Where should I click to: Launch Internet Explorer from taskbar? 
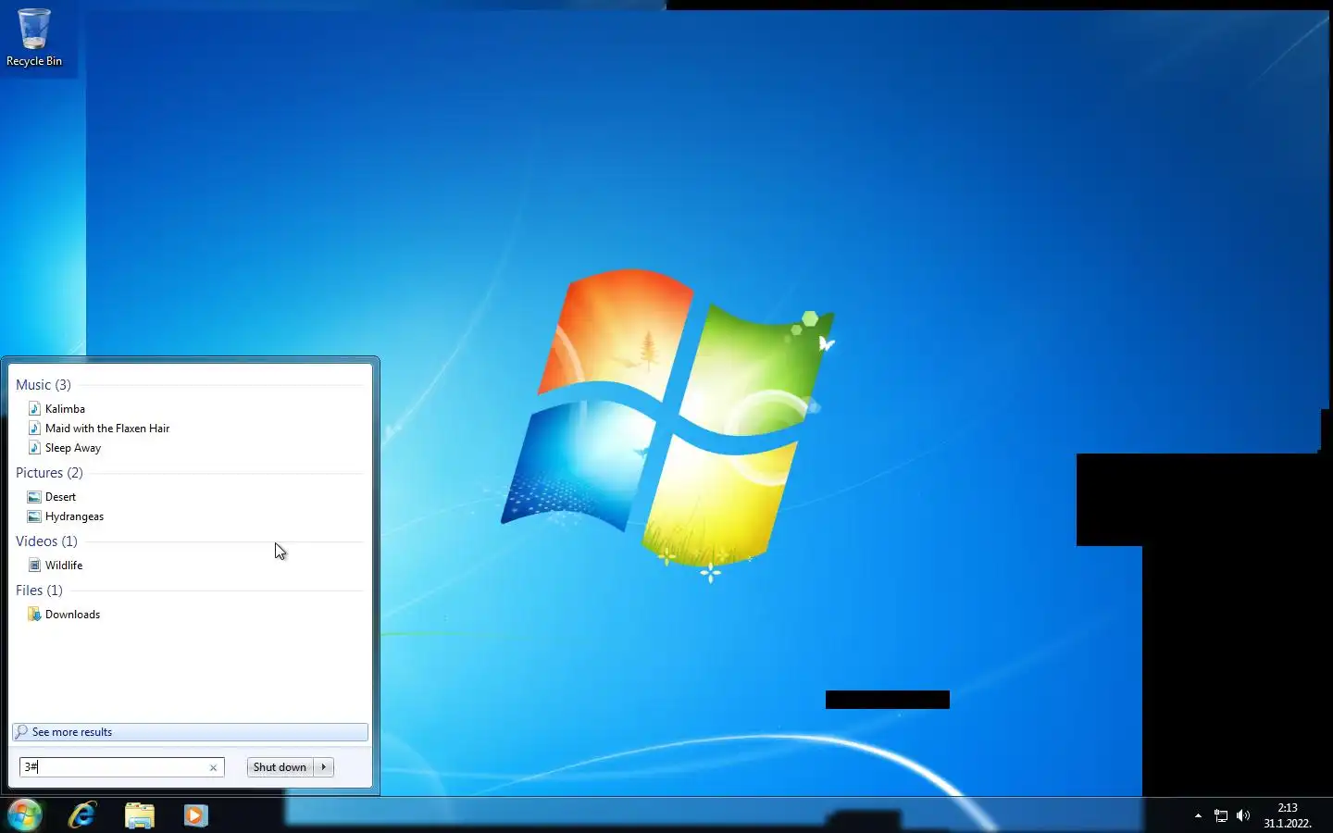click(x=82, y=815)
